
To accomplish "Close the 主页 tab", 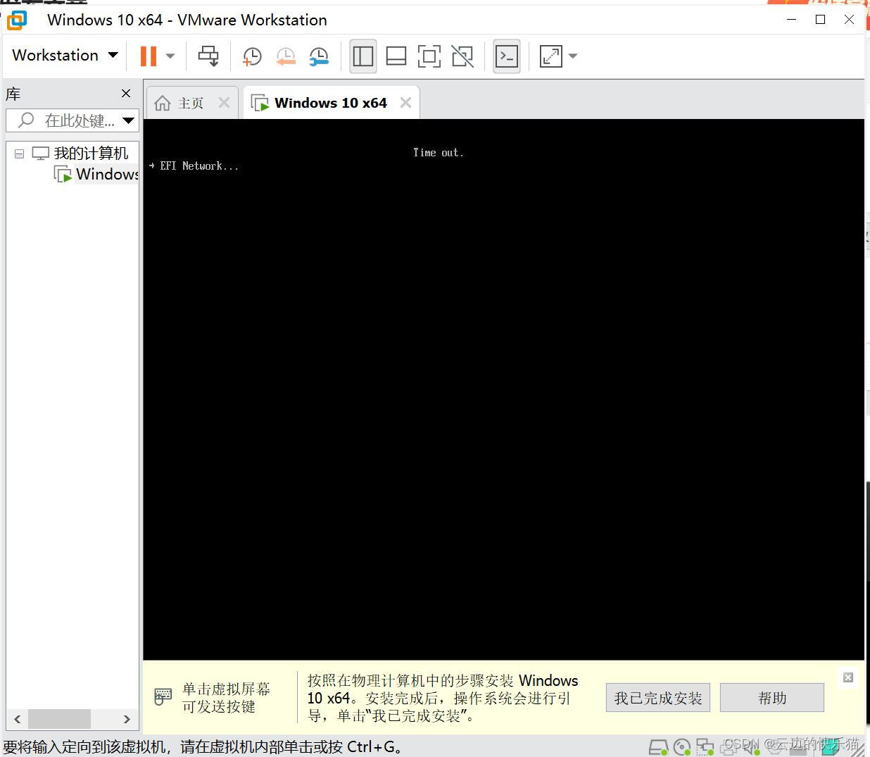I will pyautogui.click(x=224, y=103).
